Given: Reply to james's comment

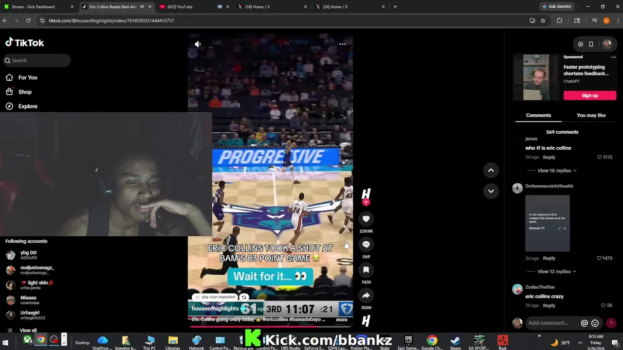Looking at the screenshot, I should point(549,157).
